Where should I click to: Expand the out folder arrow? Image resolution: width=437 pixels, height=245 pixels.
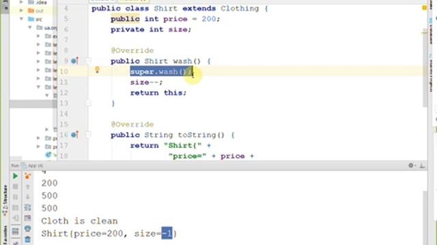pyautogui.click(x=21, y=11)
